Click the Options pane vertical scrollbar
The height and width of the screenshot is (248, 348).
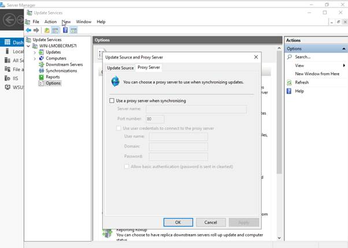[x=280, y=116]
